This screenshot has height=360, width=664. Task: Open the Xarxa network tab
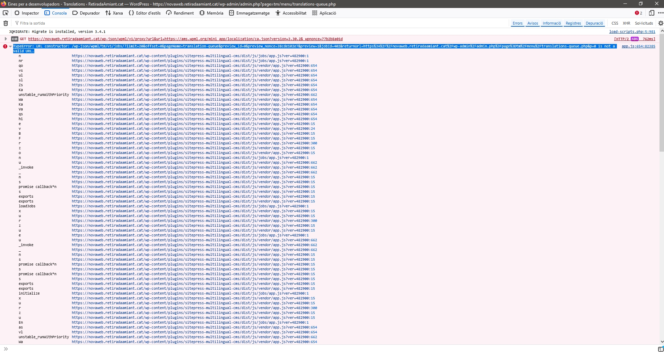pyautogui.click(x=114, y=13)
